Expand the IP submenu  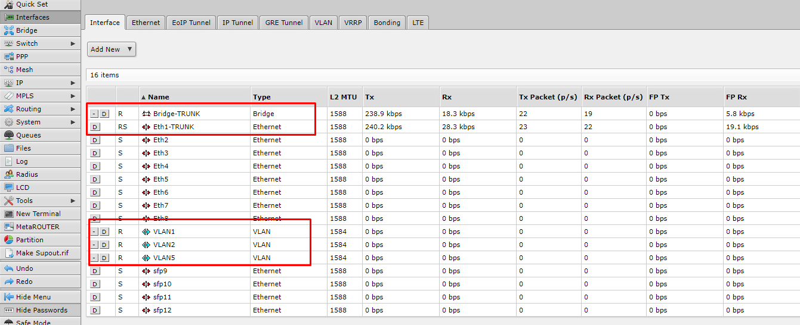pyautogui.click(x=73, y=83)
